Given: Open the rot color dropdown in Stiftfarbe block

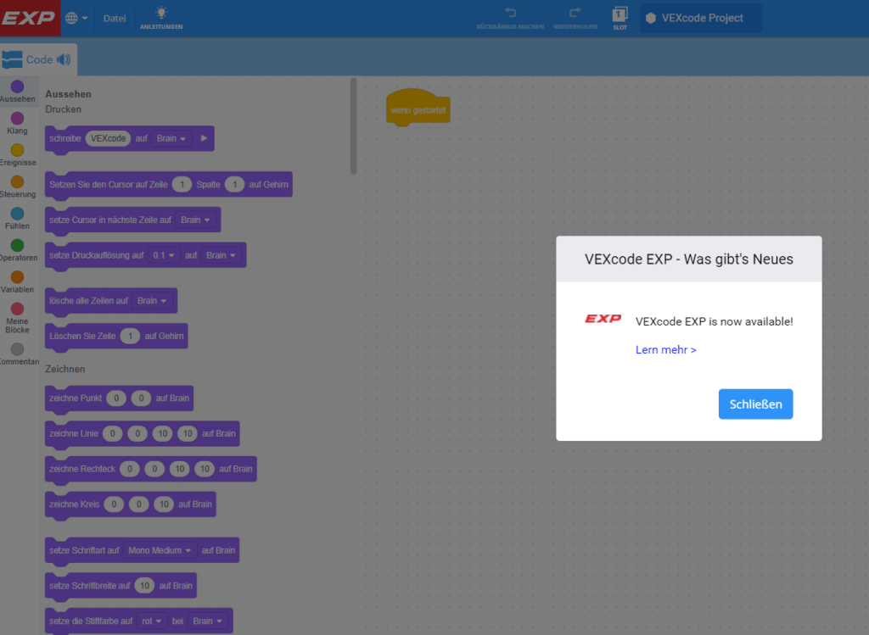Looking at the screenshot, I should tap(151, 621).
